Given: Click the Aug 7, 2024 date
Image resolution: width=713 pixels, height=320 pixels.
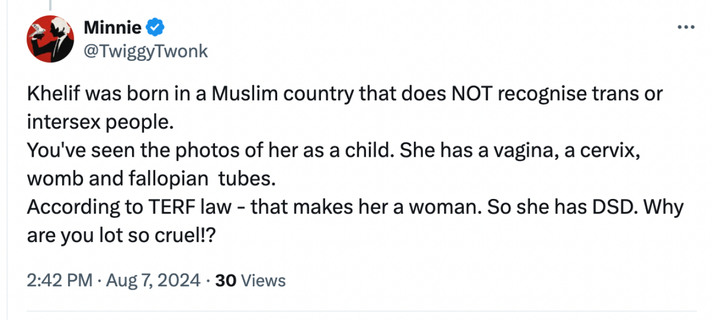Looking at the screenshot, I should click(x=154, y=281).
